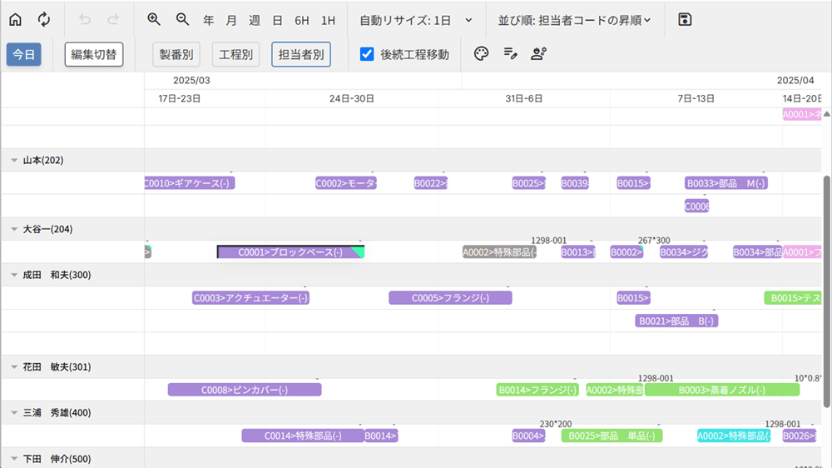The width and height of the screenshot is (832, 468).
Task: Select the C0008>ピンカバー task bar
Action: point(244,390)
